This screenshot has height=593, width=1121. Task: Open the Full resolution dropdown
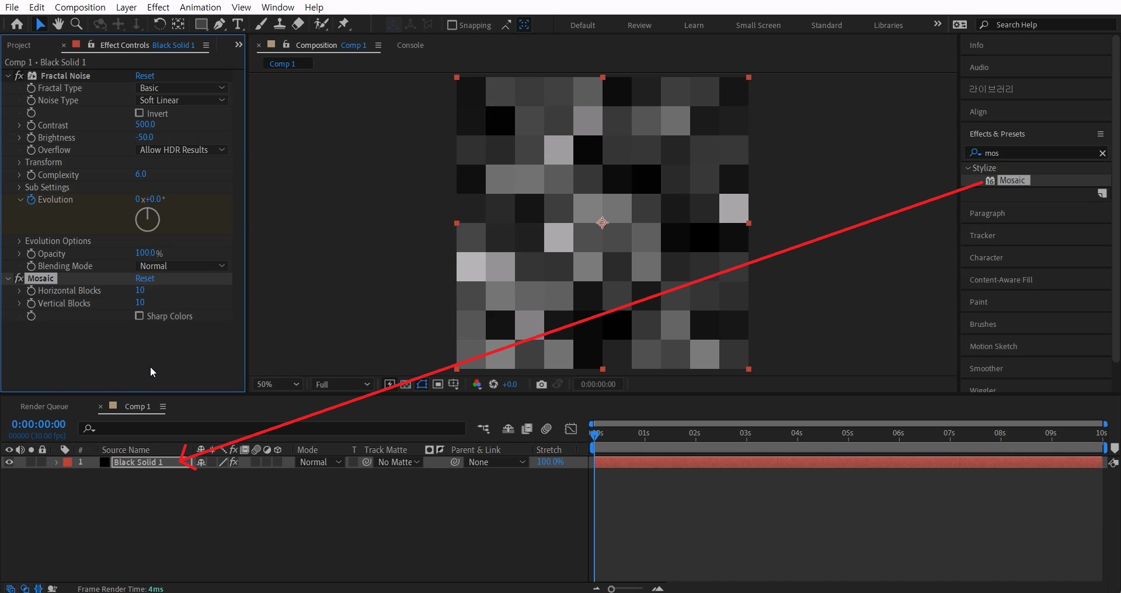click(x=342, y=384)
